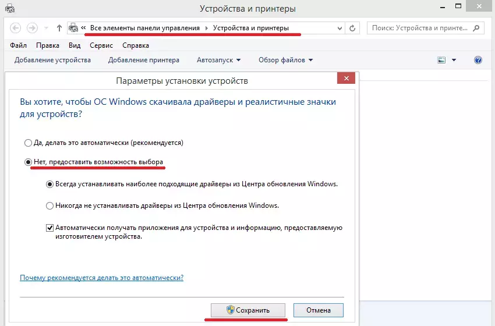Click 'Добавление принтера' in the toolbar
This screenshot has width=495, height=326.
point(144,60)
